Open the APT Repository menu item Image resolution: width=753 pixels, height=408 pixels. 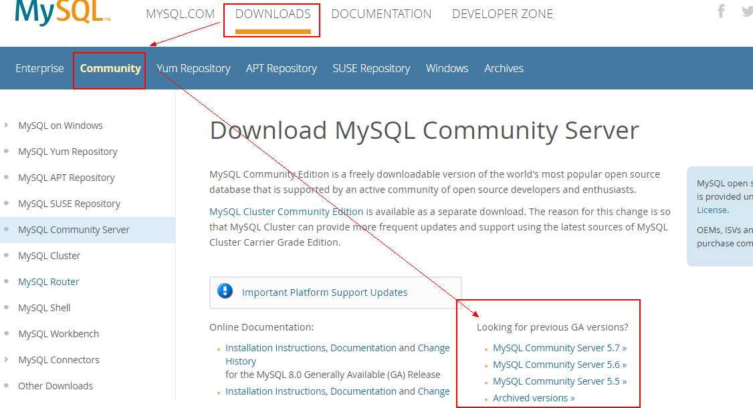tap(282, 69)
